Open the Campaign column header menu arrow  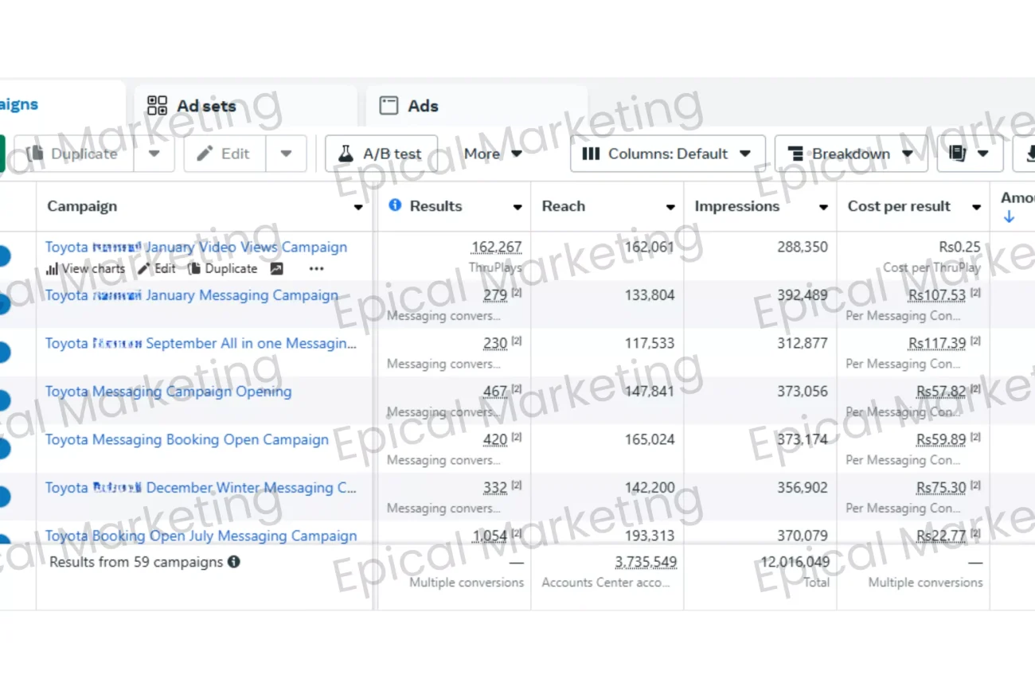(358, 207)
